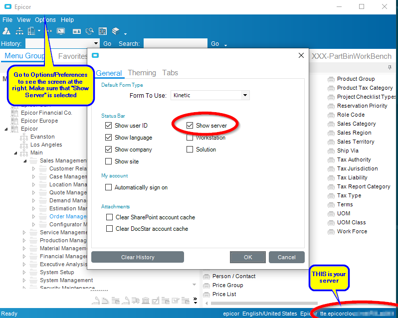The image size is (398, 318).
Task: Click Go next to Search
Action: pos(215,44)
